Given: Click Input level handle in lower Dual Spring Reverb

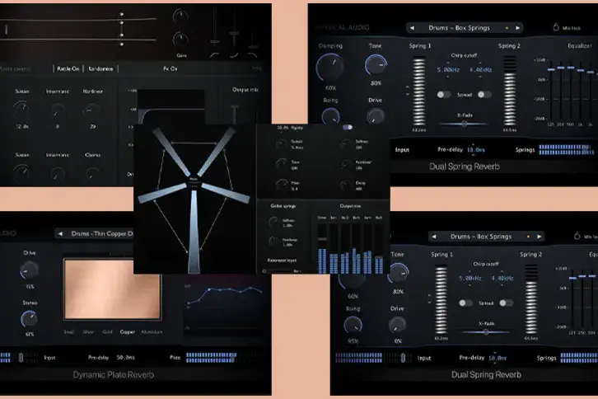Looking at the screenshot, I should (403, 358).
